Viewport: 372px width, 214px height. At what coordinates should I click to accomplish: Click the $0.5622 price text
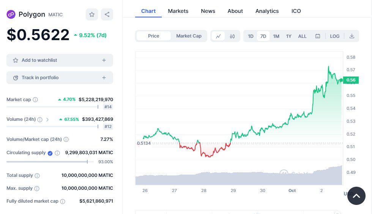pyautogui.click(x=38, y=35)
